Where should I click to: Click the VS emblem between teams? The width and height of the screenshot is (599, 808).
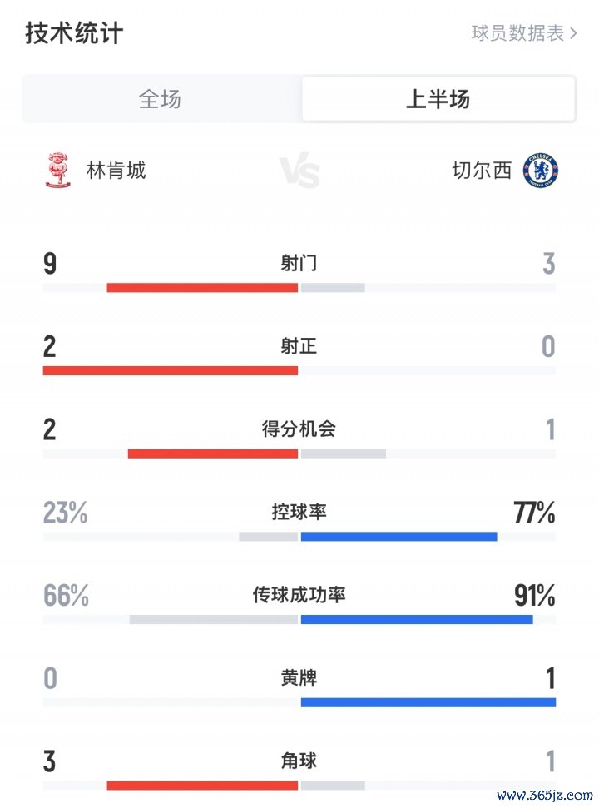coord(299,171)
